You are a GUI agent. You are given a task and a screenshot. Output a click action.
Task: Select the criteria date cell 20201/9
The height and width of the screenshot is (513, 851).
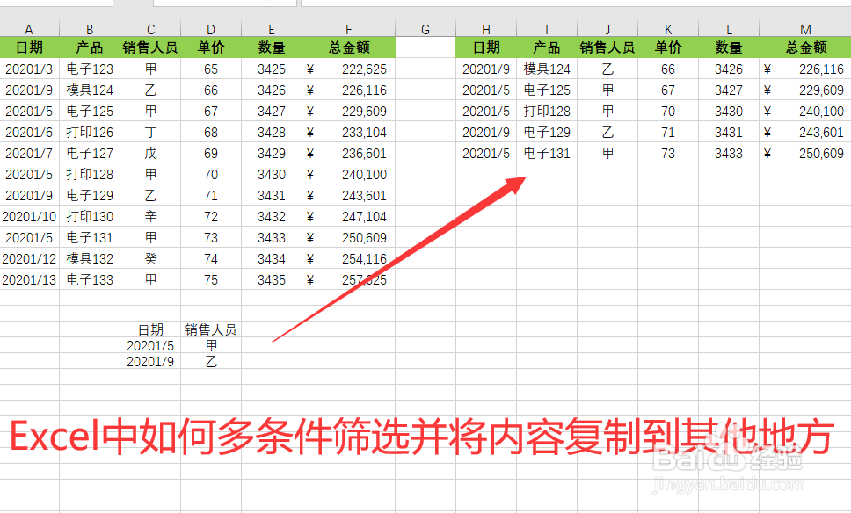tap(149, 362)
